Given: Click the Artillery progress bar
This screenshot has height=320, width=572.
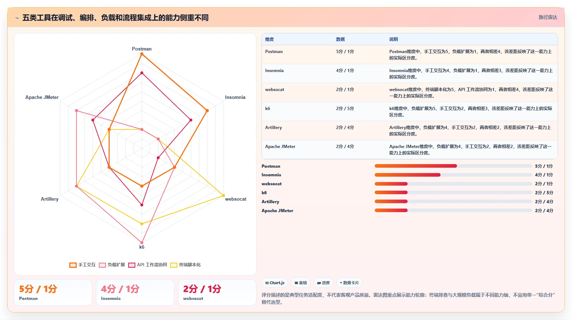Looking at the screenshot, I should pos(453,201).
